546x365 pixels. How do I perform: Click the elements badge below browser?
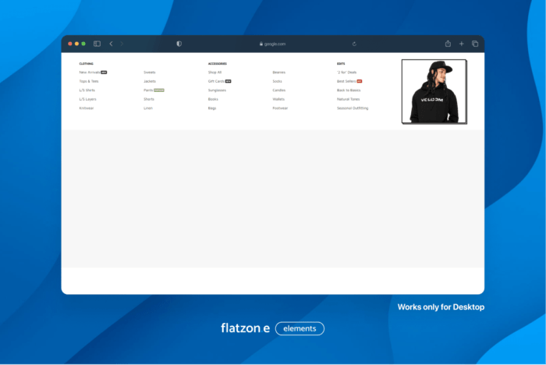click(300, 328)
